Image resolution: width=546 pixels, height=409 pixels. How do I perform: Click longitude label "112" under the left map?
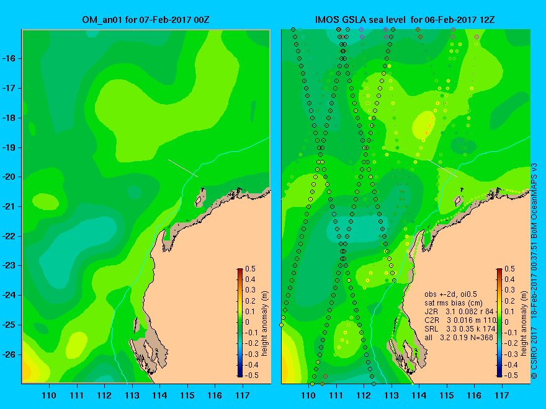click(104, 395)
